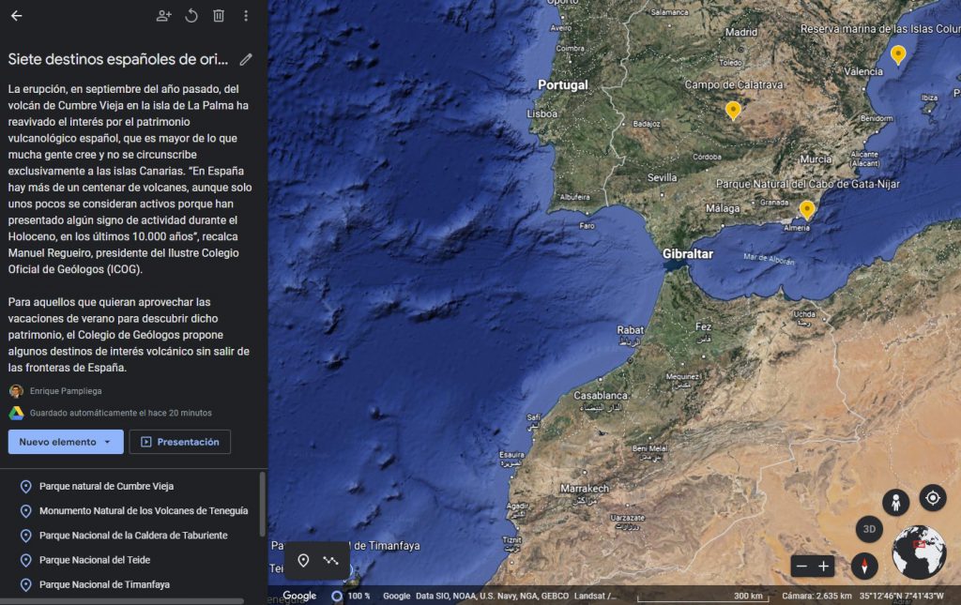Click the pin icon beside Parque Nacional del Teide
Screen dimensions: 961x605
(25, 560)
